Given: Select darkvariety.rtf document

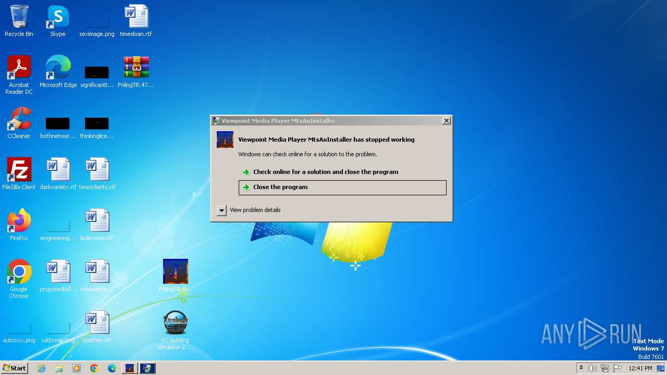Looking at the screenshot, I should tap(58, 174).
